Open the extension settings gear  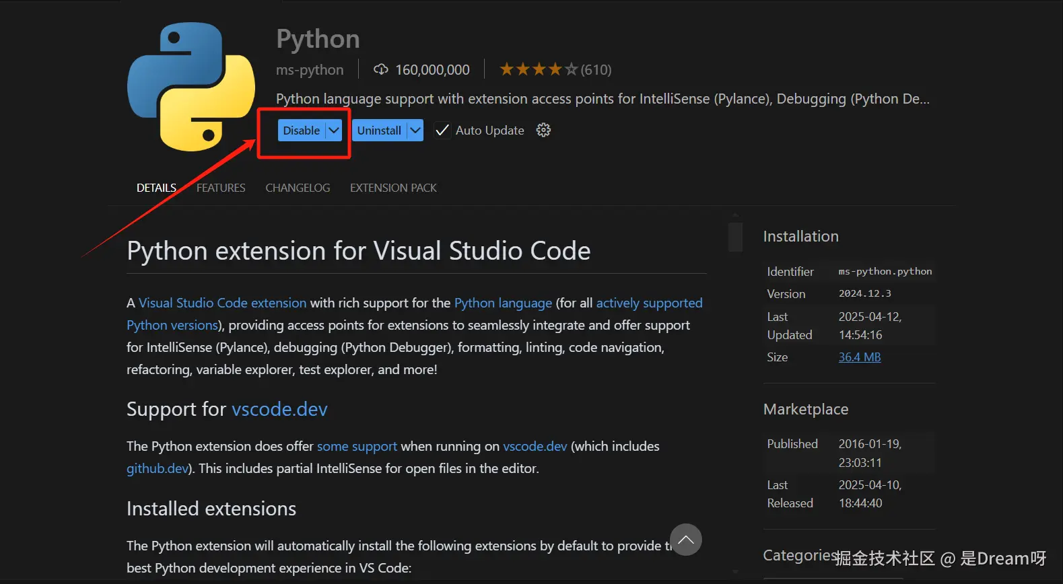coord(543,131)
